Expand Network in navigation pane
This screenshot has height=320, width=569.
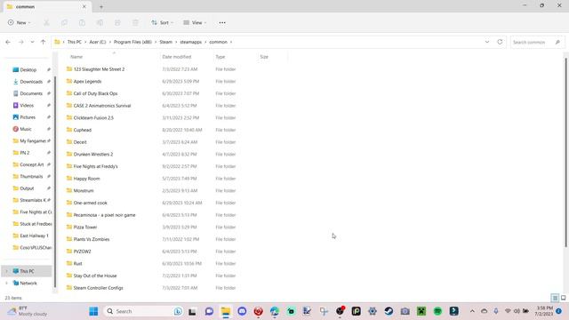pyautogui.click(x=6, y=284)
